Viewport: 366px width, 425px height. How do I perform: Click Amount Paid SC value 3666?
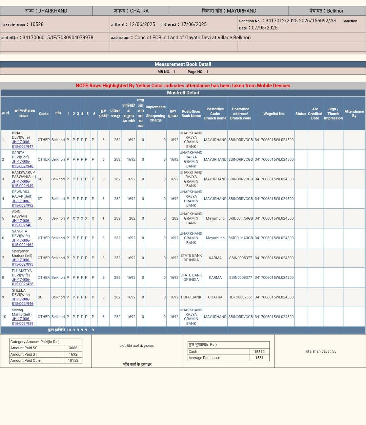pyautogui.click(x=73, y=348)
